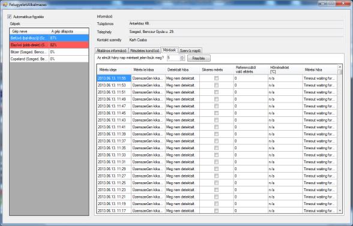Toggle Sikeres mérés checkbox for 11:55 row
Viewport: 353px width, 226px height.
point(216,79)
